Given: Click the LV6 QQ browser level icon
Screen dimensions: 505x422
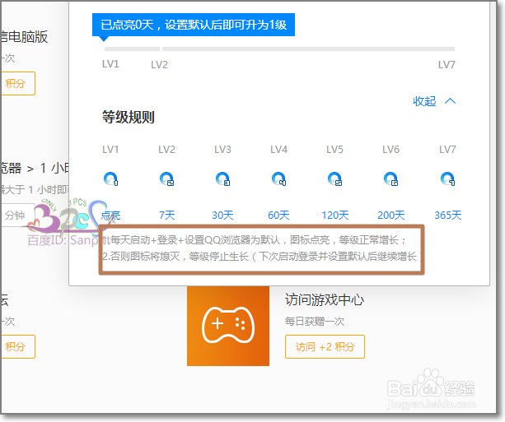Looking at the screenshot, I should tap(391, 179).
